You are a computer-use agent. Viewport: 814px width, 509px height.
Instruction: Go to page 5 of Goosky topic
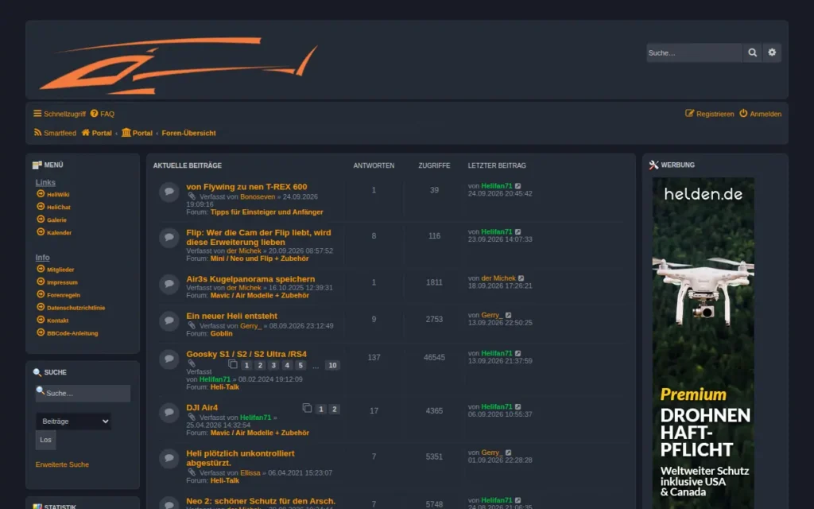pos(300,365)
